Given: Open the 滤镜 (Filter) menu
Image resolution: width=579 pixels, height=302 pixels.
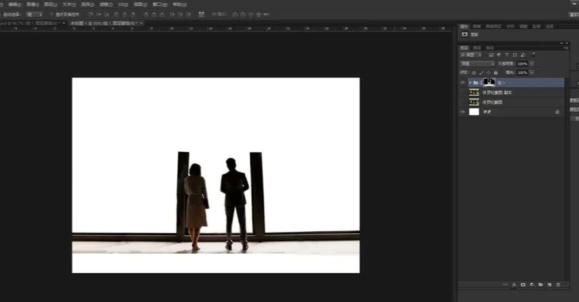Looking at the screenshot, I should point(106,5).
